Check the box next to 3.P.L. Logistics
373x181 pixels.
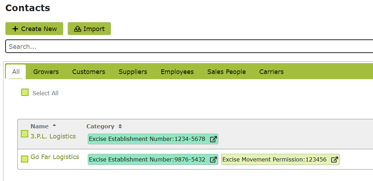(x=24, y=134)
